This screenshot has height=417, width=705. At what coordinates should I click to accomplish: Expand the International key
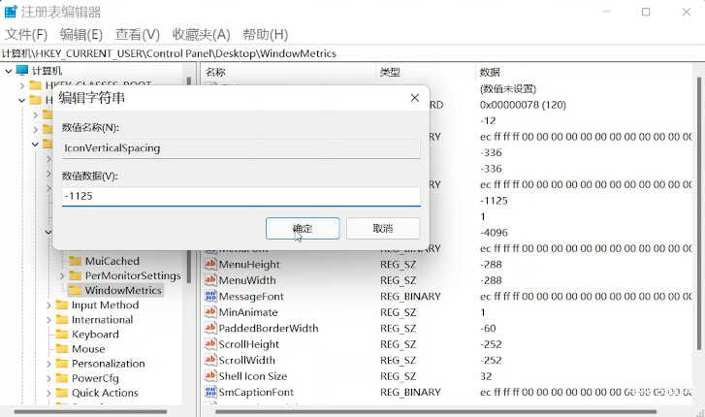click(48, 319)
